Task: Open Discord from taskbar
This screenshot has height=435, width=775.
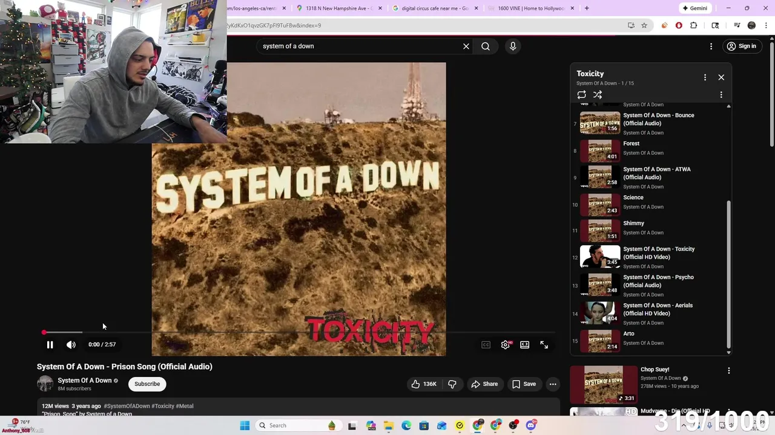Action: tap(531, 425)
